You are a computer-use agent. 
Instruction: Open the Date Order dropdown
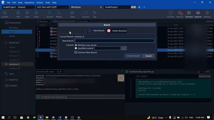pyautogui.click(x=84, y=21)
